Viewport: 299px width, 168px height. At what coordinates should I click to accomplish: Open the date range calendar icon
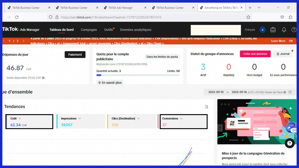pyautogui.click(x=290, y=92)
